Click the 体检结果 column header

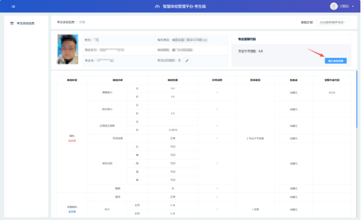[x=173, y=80]
